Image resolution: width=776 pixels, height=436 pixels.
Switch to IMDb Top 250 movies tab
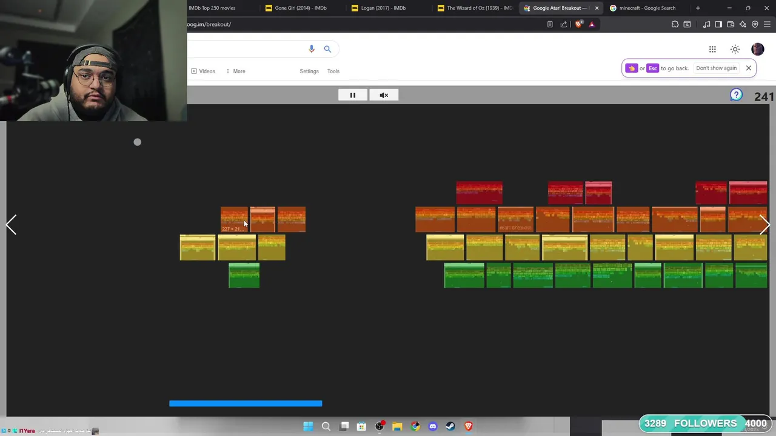tap(212, 8)
